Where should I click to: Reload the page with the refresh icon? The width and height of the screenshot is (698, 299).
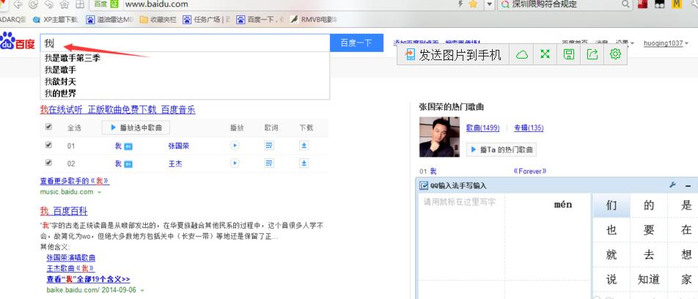point(33,4)
